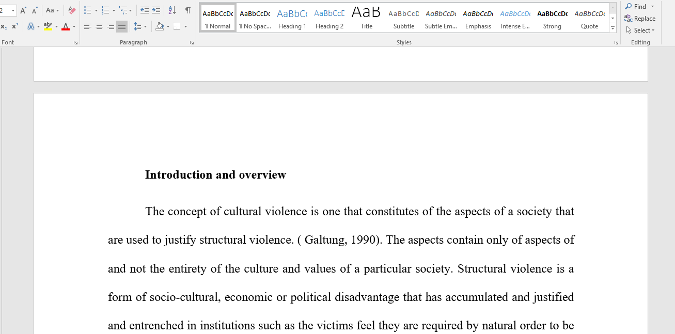Open the Paragraph dialog launcher

[192, 43]
